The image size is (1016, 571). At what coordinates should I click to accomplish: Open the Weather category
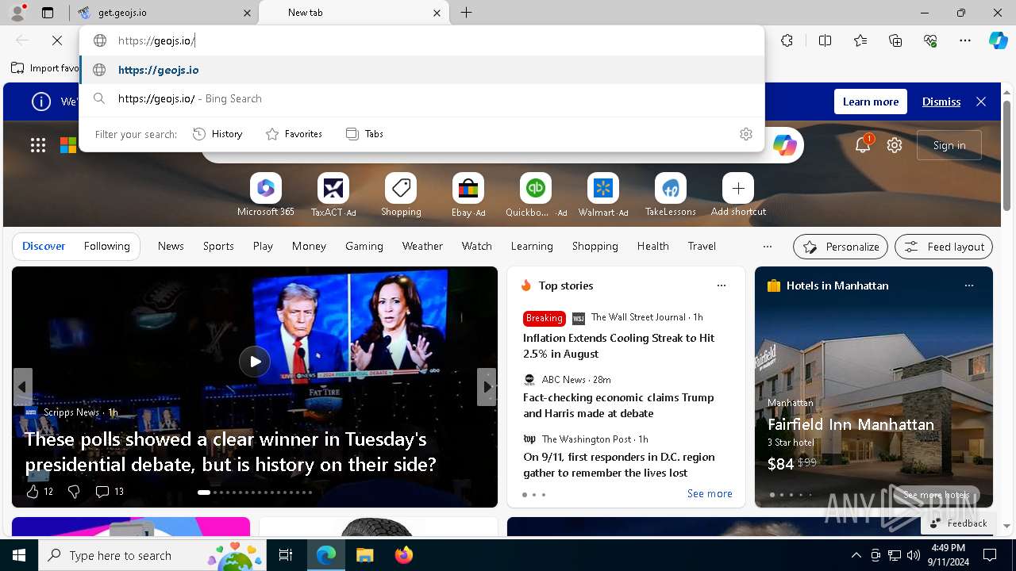pos(422,247)
